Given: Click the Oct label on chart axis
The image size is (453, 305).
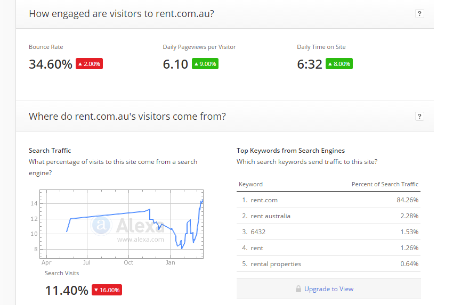Looking at the screenshot, I should pos(128,262).
